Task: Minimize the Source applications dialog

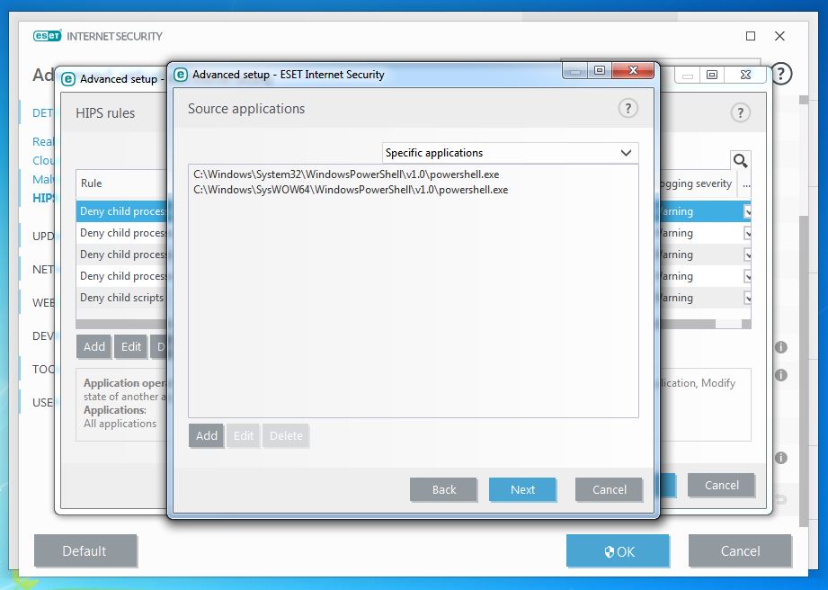Action: 575,70
